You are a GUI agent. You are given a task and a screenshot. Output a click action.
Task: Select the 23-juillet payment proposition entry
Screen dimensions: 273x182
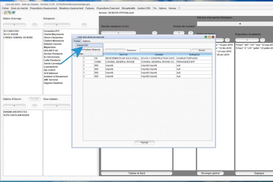click(x=254, y=48)
